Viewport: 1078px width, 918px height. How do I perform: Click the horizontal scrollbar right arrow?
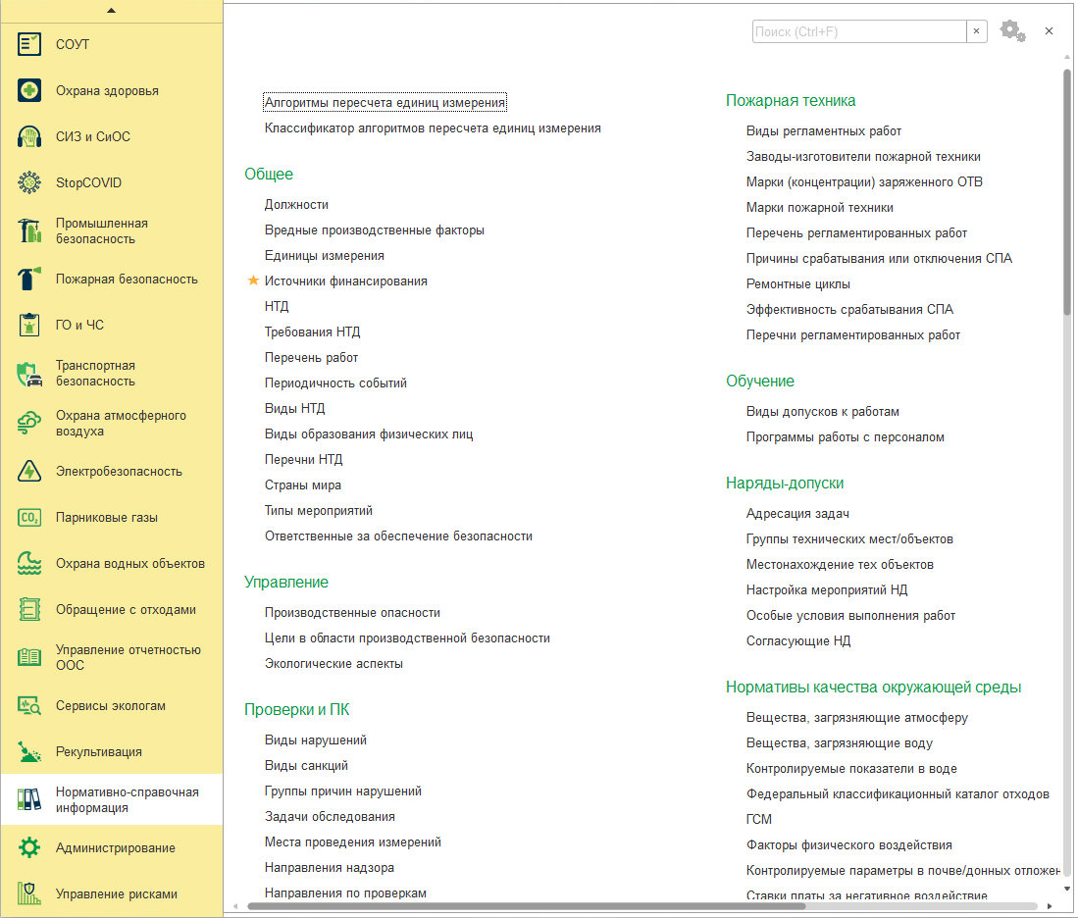1050,906
